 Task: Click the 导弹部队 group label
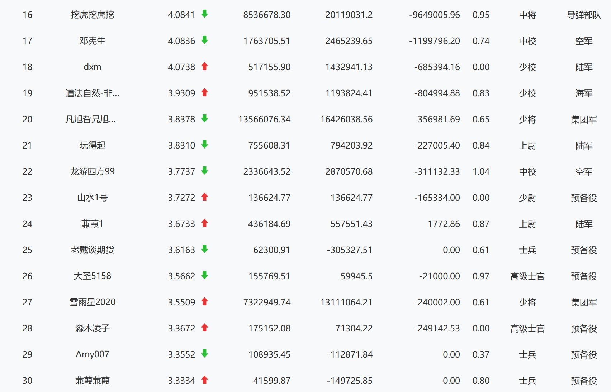tap(584, 15)
